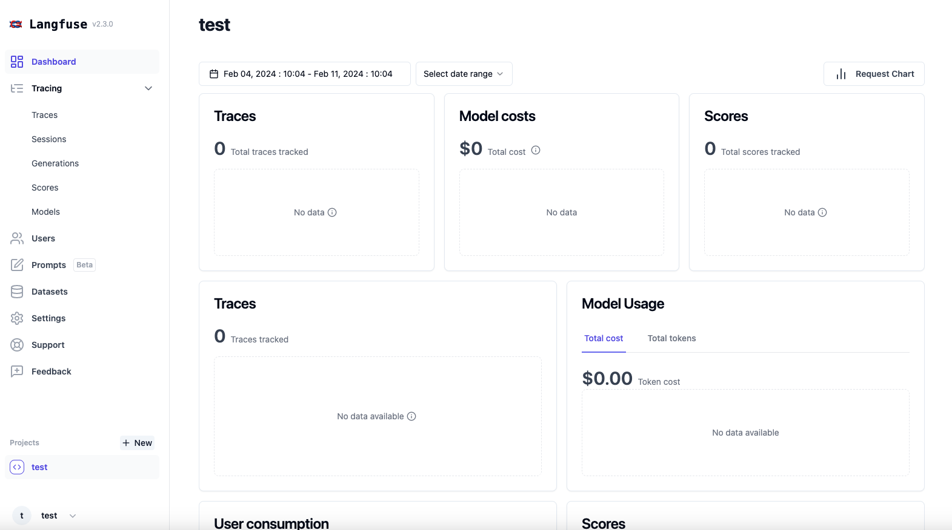952x530 pixels.
Task: Click the calendar icon in date field
Action: 214,74
